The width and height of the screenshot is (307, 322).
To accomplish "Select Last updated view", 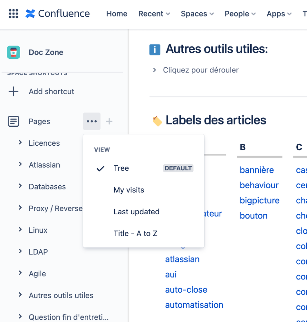I will point(144,212).
